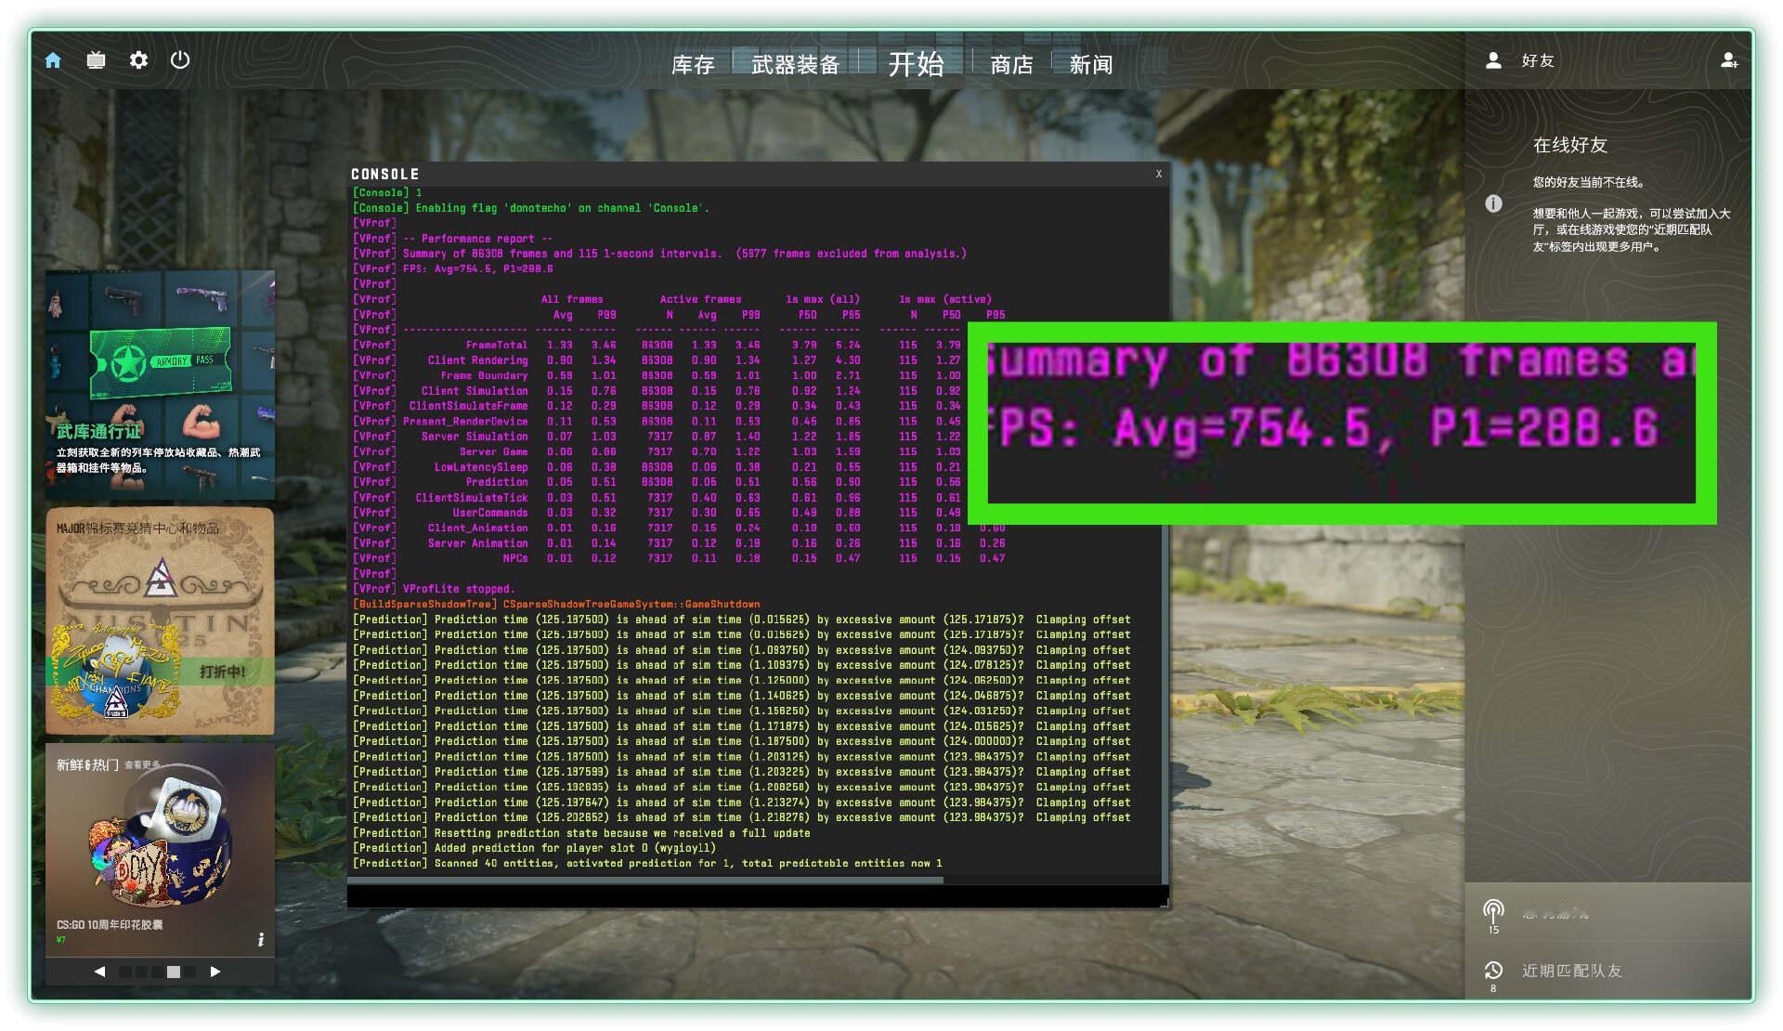Open the friends profile icon
Image resolution: width=1783 pixels, height=1031 pixels.
click(1493, 60)
